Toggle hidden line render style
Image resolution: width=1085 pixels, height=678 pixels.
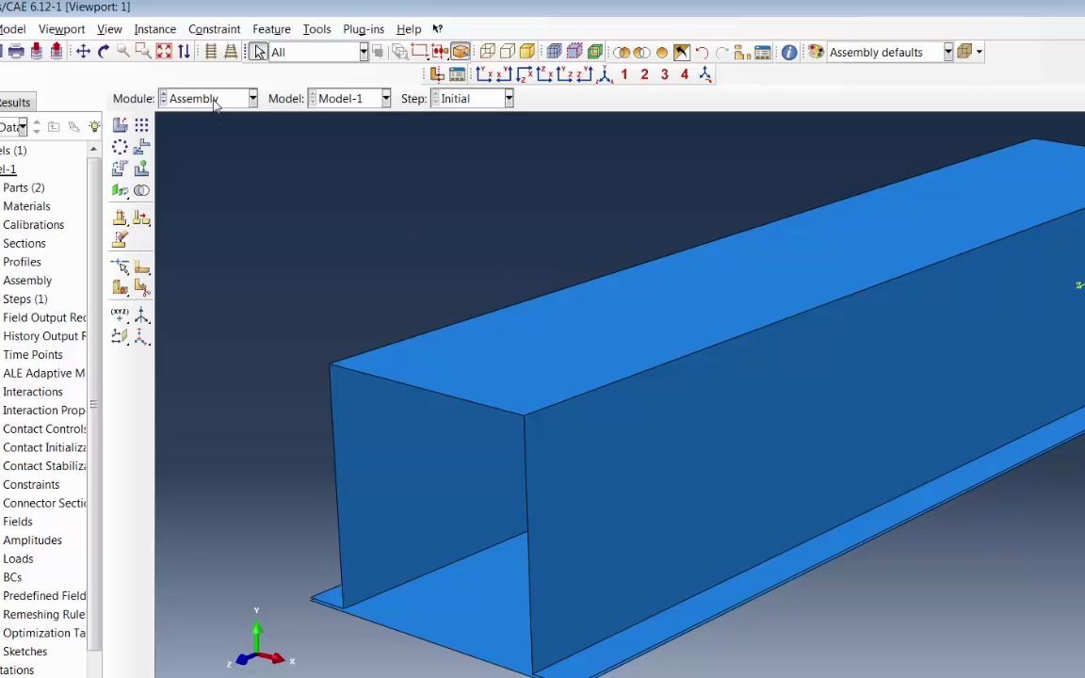(x=505, y=51)
